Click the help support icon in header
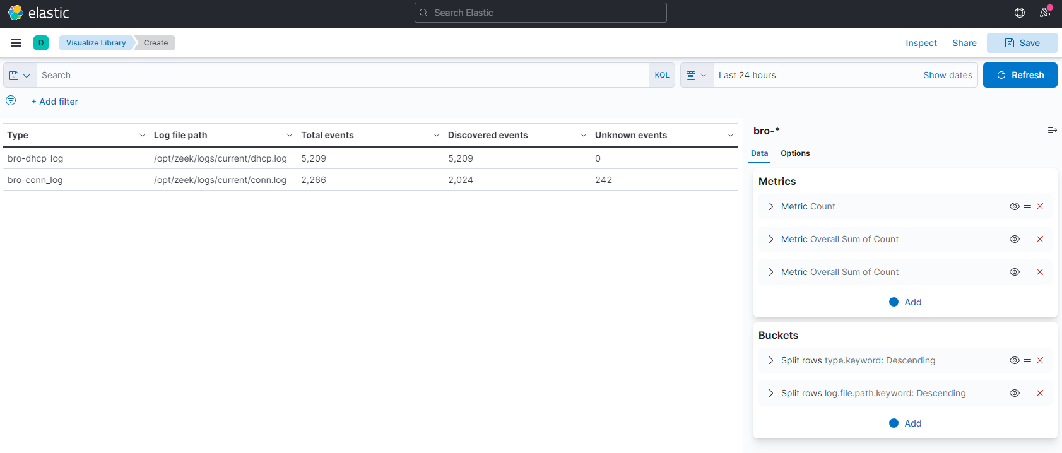This screenshot has width=1062, height=453. coord(1019,13)
